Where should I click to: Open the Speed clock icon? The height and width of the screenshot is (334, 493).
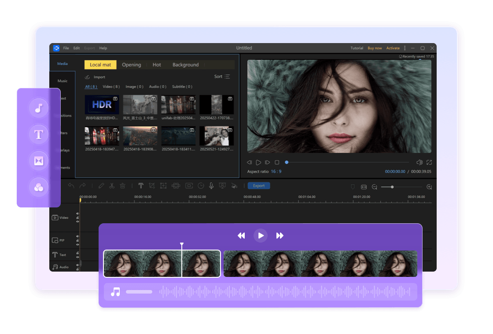[x=201, y=185]
